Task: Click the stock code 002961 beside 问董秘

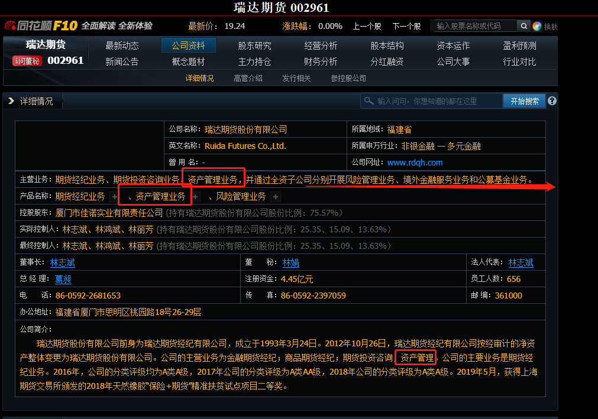Action: click(65, 60)
